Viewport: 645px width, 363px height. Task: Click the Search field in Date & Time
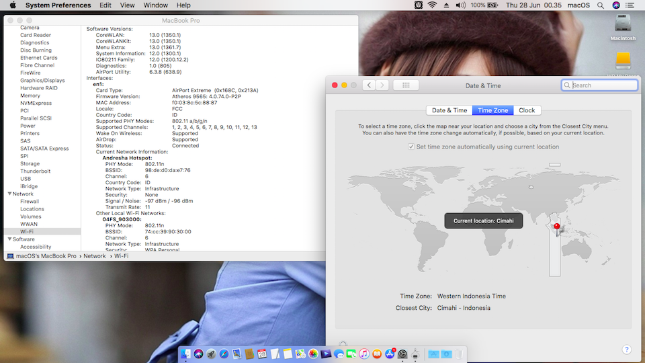[600, 85]
